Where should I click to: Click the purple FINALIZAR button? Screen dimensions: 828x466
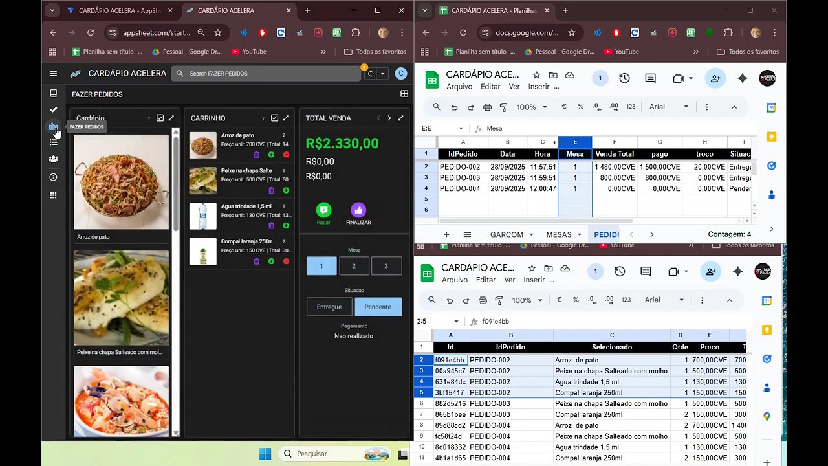coord(358,214)
